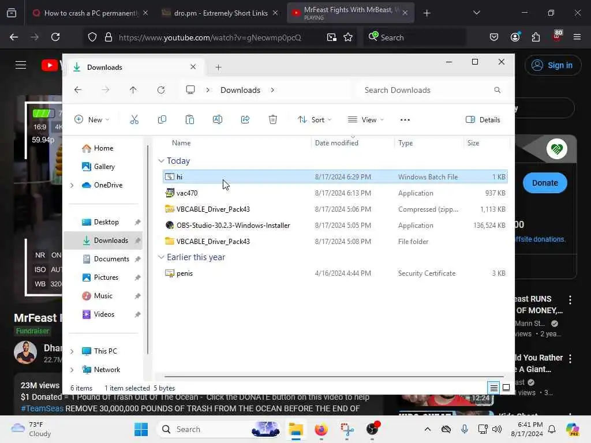The height and width of the screenshot is (443, 591).
Task: Click the #TeamSeas hashtag link
Action: pyautogui.click(x=42, y=408)
